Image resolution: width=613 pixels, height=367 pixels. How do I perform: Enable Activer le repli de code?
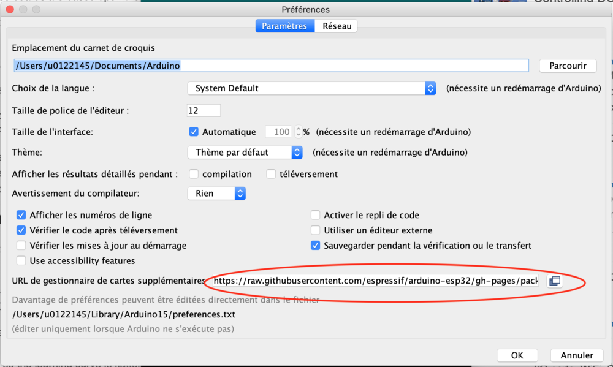[x=315, y=215]
